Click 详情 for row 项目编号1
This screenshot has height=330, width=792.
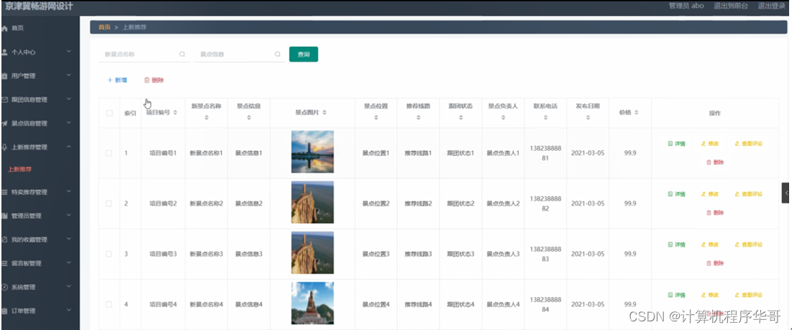click(676, 144)
